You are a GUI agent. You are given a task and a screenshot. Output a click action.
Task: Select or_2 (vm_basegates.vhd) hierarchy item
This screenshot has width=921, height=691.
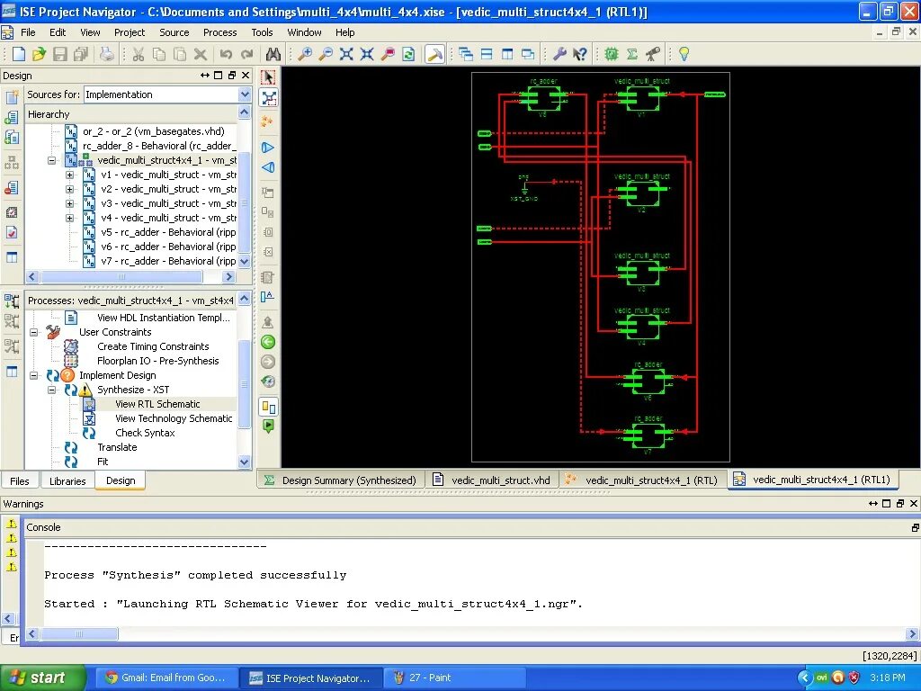click(153, 131)
